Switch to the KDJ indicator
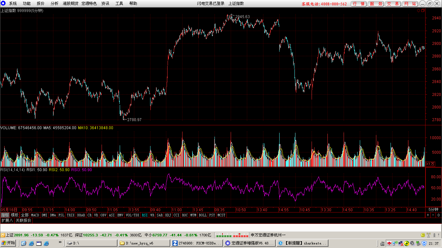The image size is (442, 248). click(x=168, y=215)
